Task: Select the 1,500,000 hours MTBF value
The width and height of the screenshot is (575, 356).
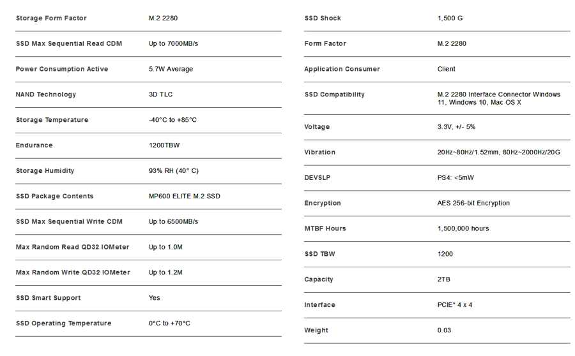Action: 463,228
